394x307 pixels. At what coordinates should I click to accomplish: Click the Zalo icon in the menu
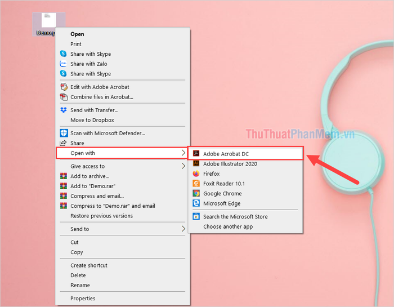63,64
